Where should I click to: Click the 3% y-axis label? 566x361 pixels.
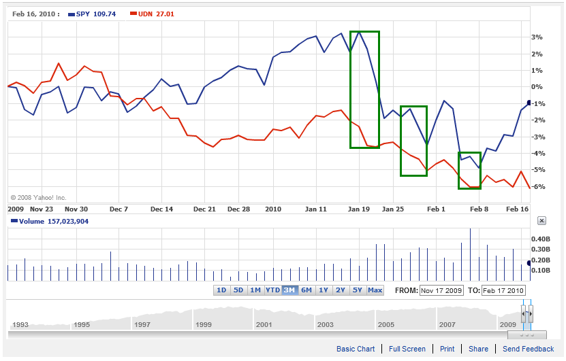click(537, 37)
